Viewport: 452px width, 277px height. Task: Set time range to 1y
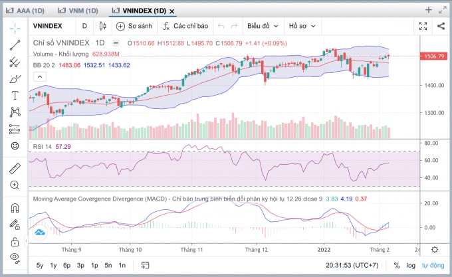point(53,265)
